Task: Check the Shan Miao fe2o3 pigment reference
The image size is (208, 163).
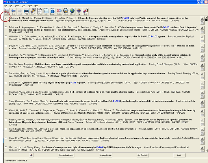Action: 6,83
